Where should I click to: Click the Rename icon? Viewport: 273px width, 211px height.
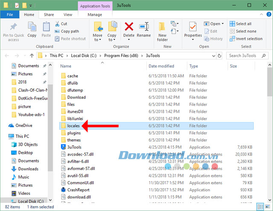tap(144, 26)
